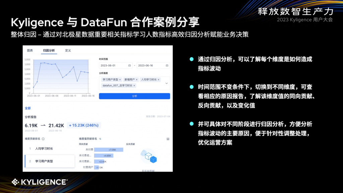Open the end date calendar picker icon
This screenshot has width=343, height=193.
pyautogui.click(x=167, y=65)
